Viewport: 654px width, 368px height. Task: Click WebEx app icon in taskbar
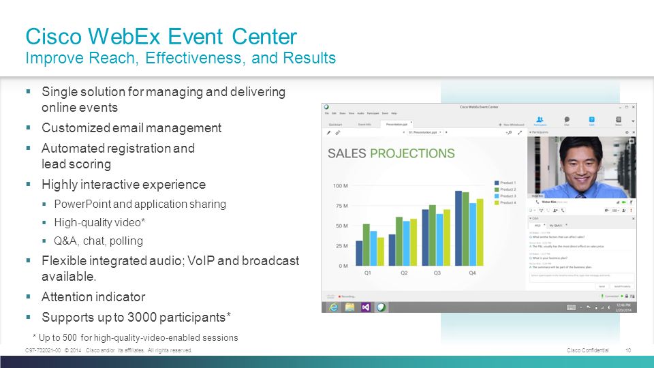click(381, 307)
